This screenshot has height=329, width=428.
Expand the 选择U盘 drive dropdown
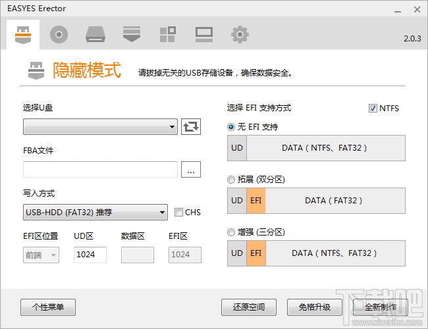[100, 126]
